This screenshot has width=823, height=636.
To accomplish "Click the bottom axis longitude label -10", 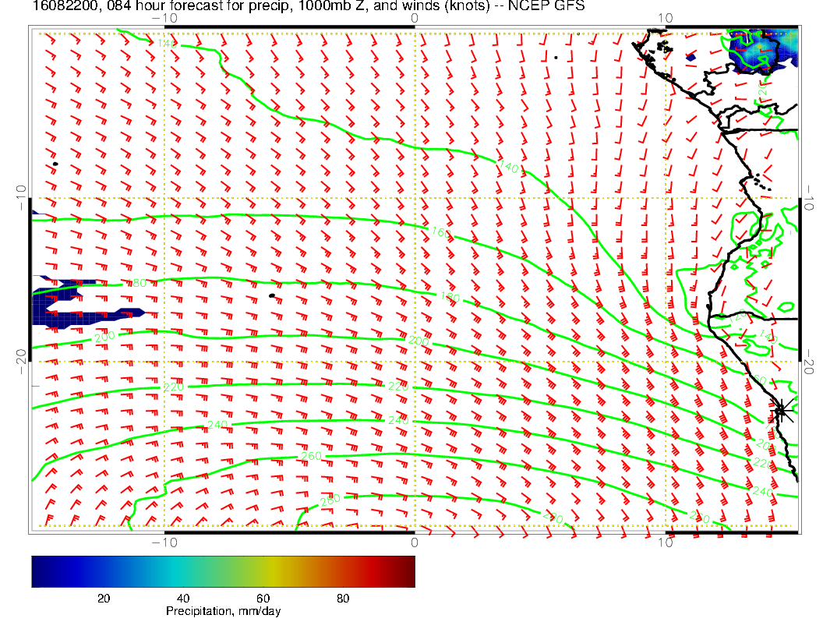I will pos(164,542).
